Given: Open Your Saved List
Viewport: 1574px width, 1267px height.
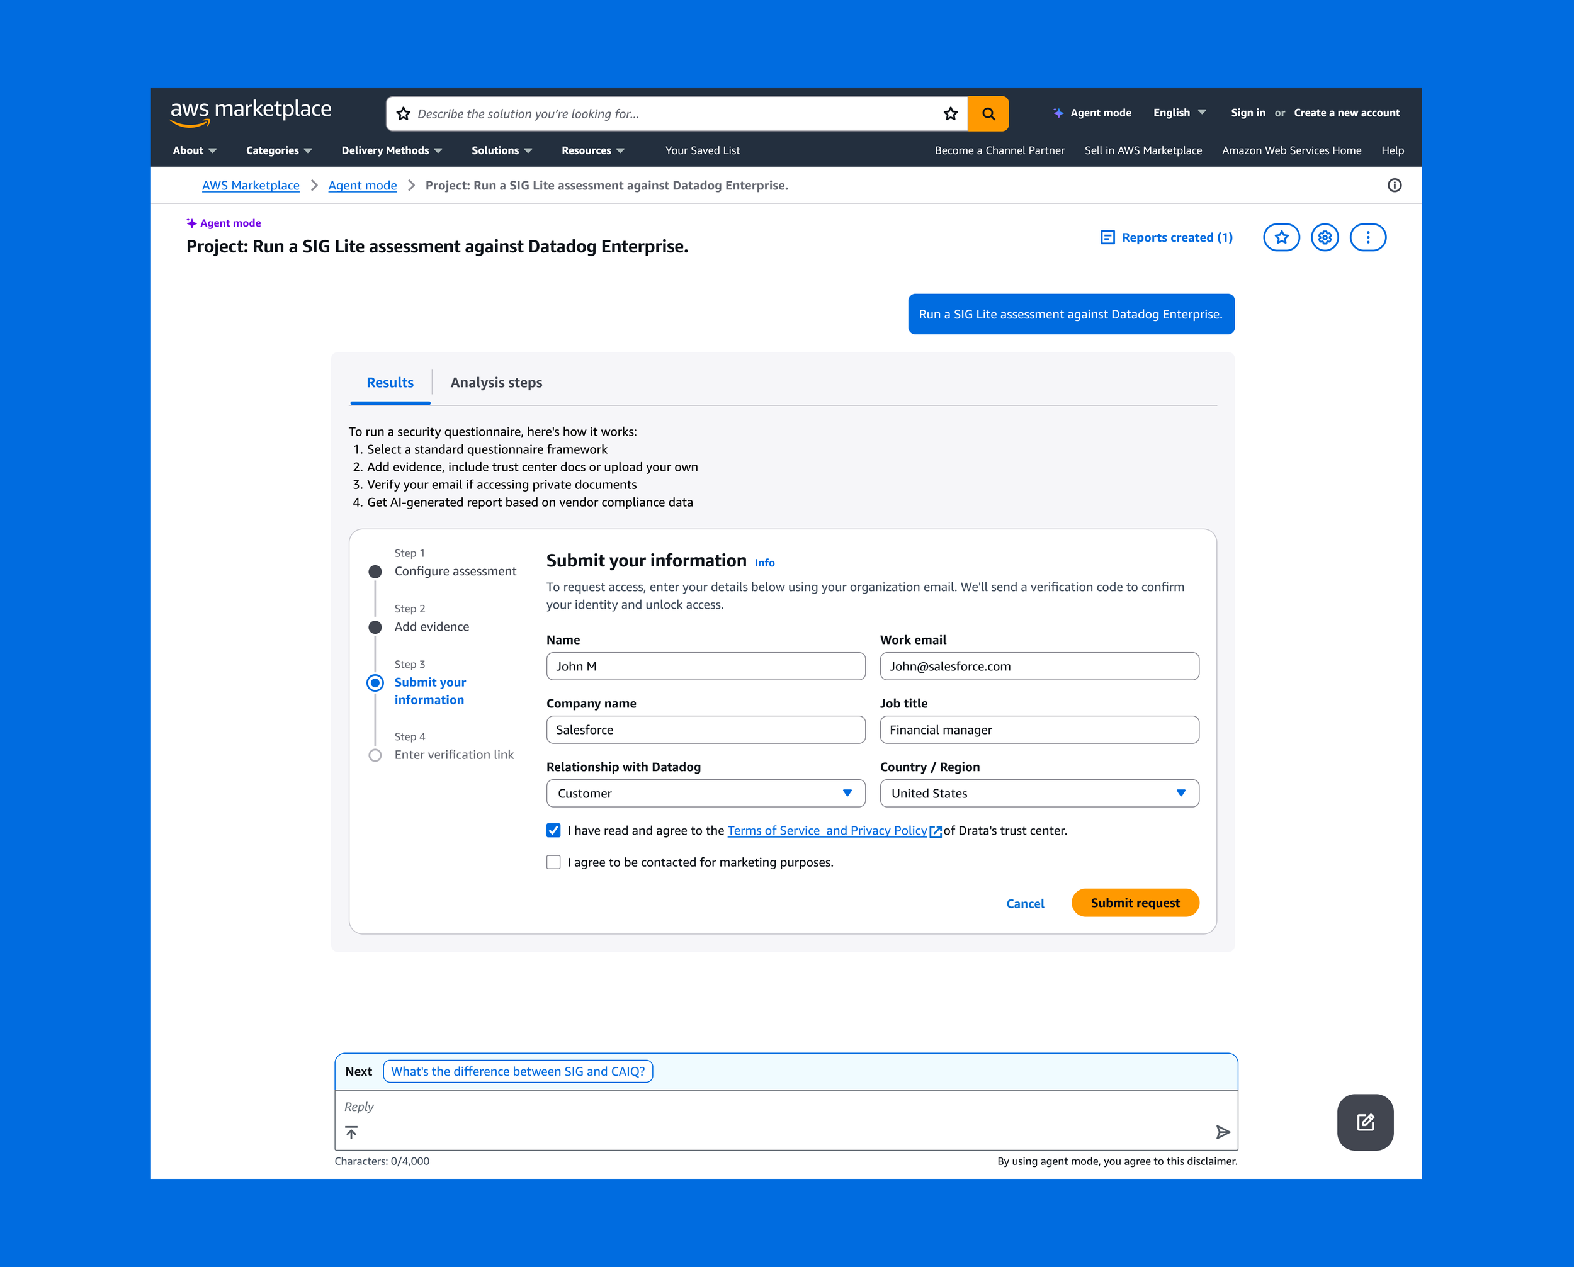Looking at the screenshot, I should [x=702, y=150].
